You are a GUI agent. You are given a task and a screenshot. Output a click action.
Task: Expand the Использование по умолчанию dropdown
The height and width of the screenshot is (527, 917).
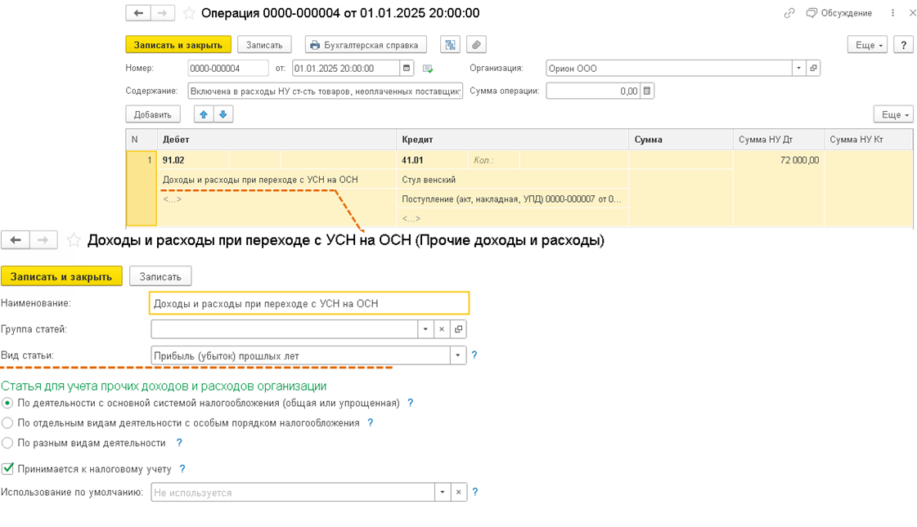coord(443,493)
